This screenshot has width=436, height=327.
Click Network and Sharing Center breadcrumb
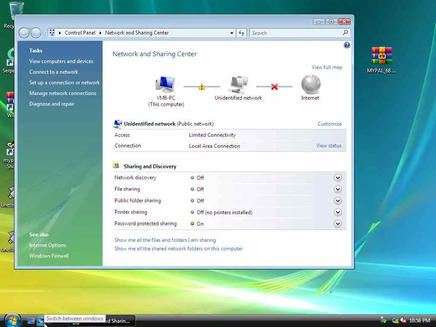137,33
